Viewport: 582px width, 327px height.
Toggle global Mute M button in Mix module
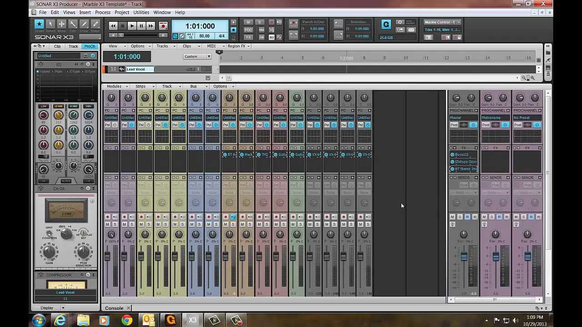248,22
